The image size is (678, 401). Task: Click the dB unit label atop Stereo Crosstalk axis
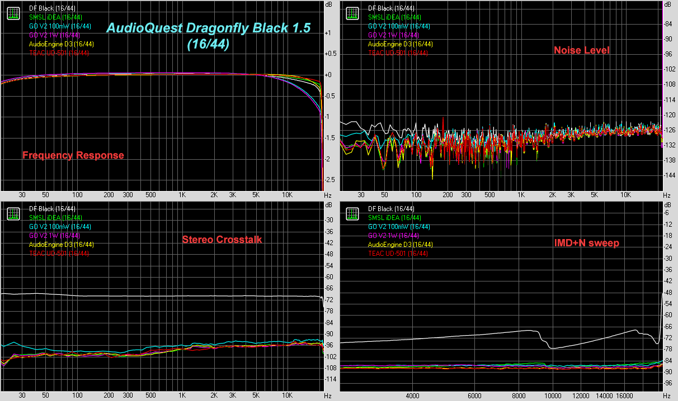pos(328,204)
